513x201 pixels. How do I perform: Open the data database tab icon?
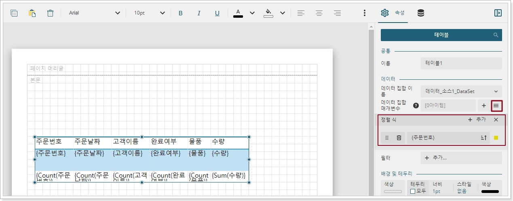(x=421, y=13)
